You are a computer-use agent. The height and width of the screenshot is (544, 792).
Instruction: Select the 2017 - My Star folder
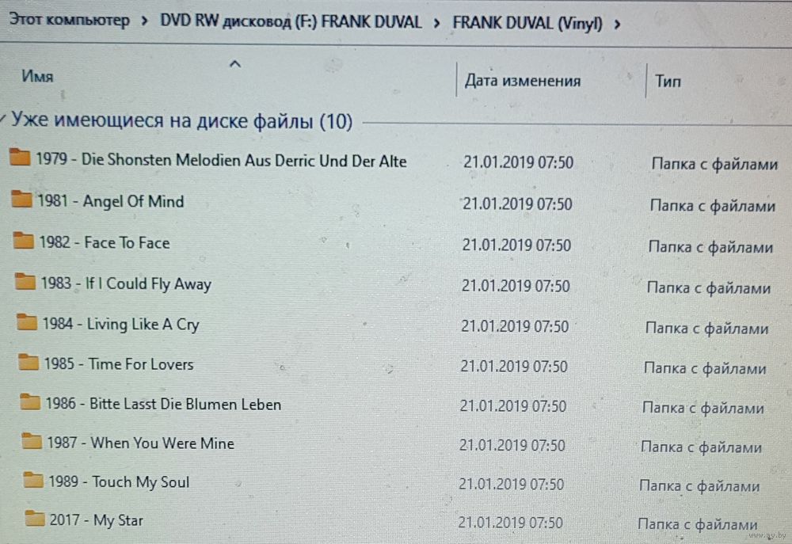point(97,520)
